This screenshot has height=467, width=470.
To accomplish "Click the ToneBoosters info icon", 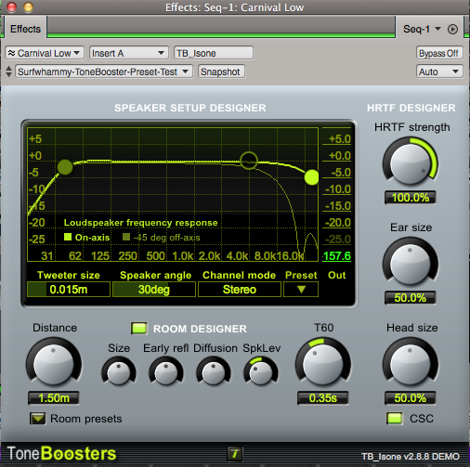I will click(x=235, y=454).
